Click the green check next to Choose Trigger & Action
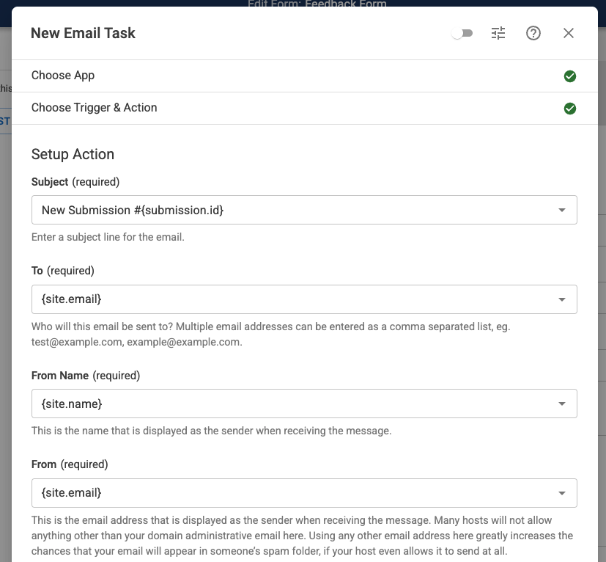The width and height of the screenshot is (606, 562). coord(569,109)
